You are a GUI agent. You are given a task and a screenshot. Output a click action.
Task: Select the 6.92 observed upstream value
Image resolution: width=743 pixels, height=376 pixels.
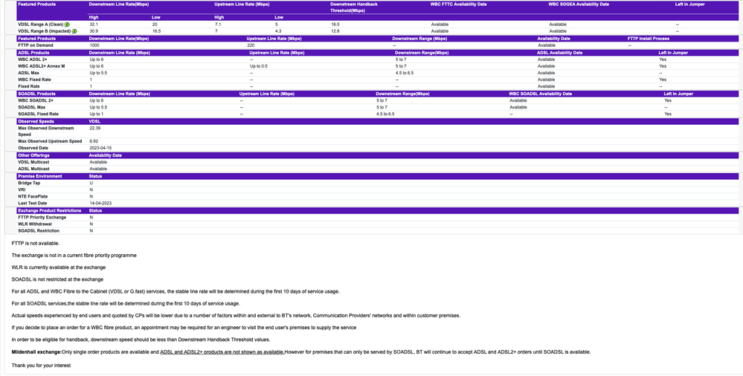tap(94, 141)
